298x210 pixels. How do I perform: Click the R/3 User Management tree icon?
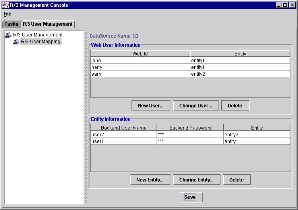(x=8, y=35)
